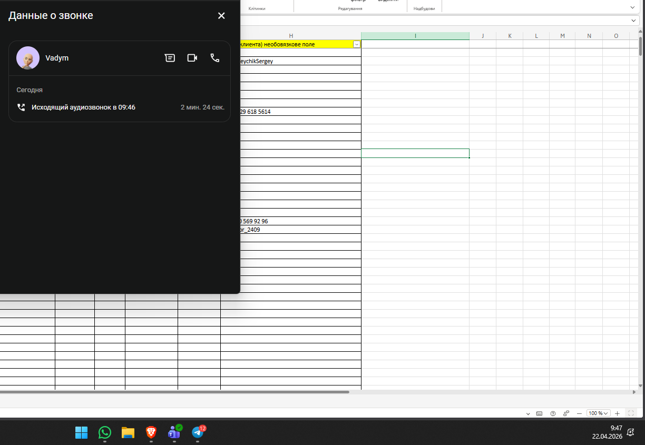The width and height of the screenshot is (645, 445).
Task: Start a video call with Vadym
Action: pos(192,58)
